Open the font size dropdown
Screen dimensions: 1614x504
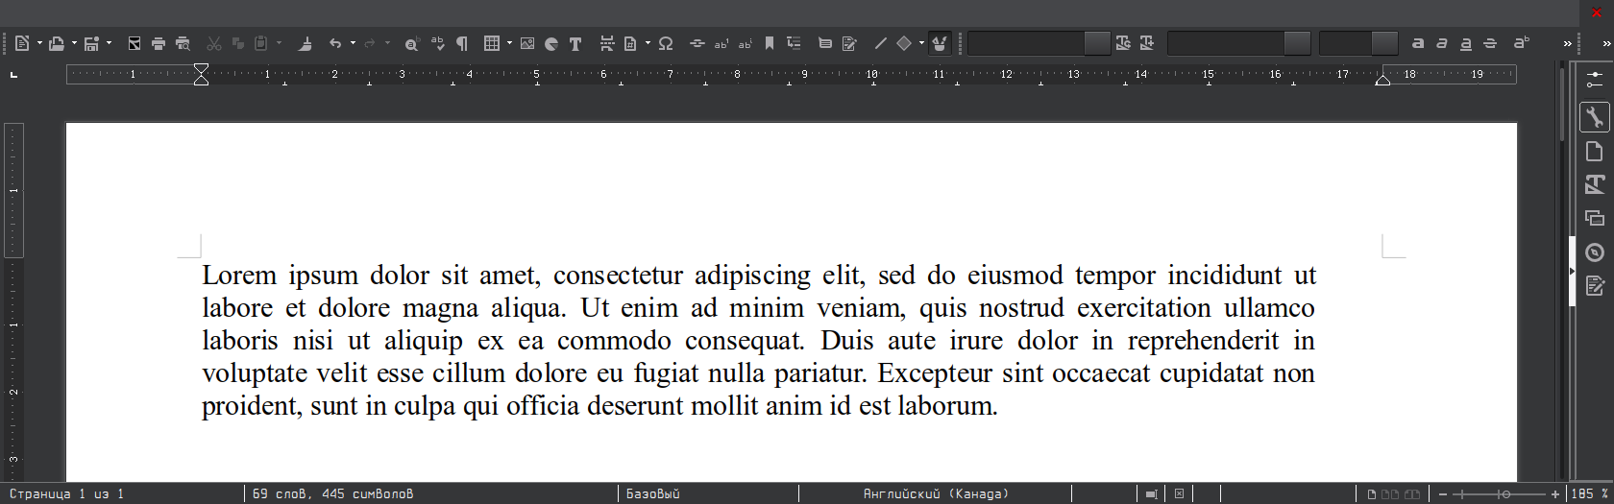point(1384,43)
